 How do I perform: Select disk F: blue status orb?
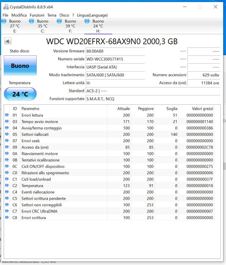click(59, 21)
